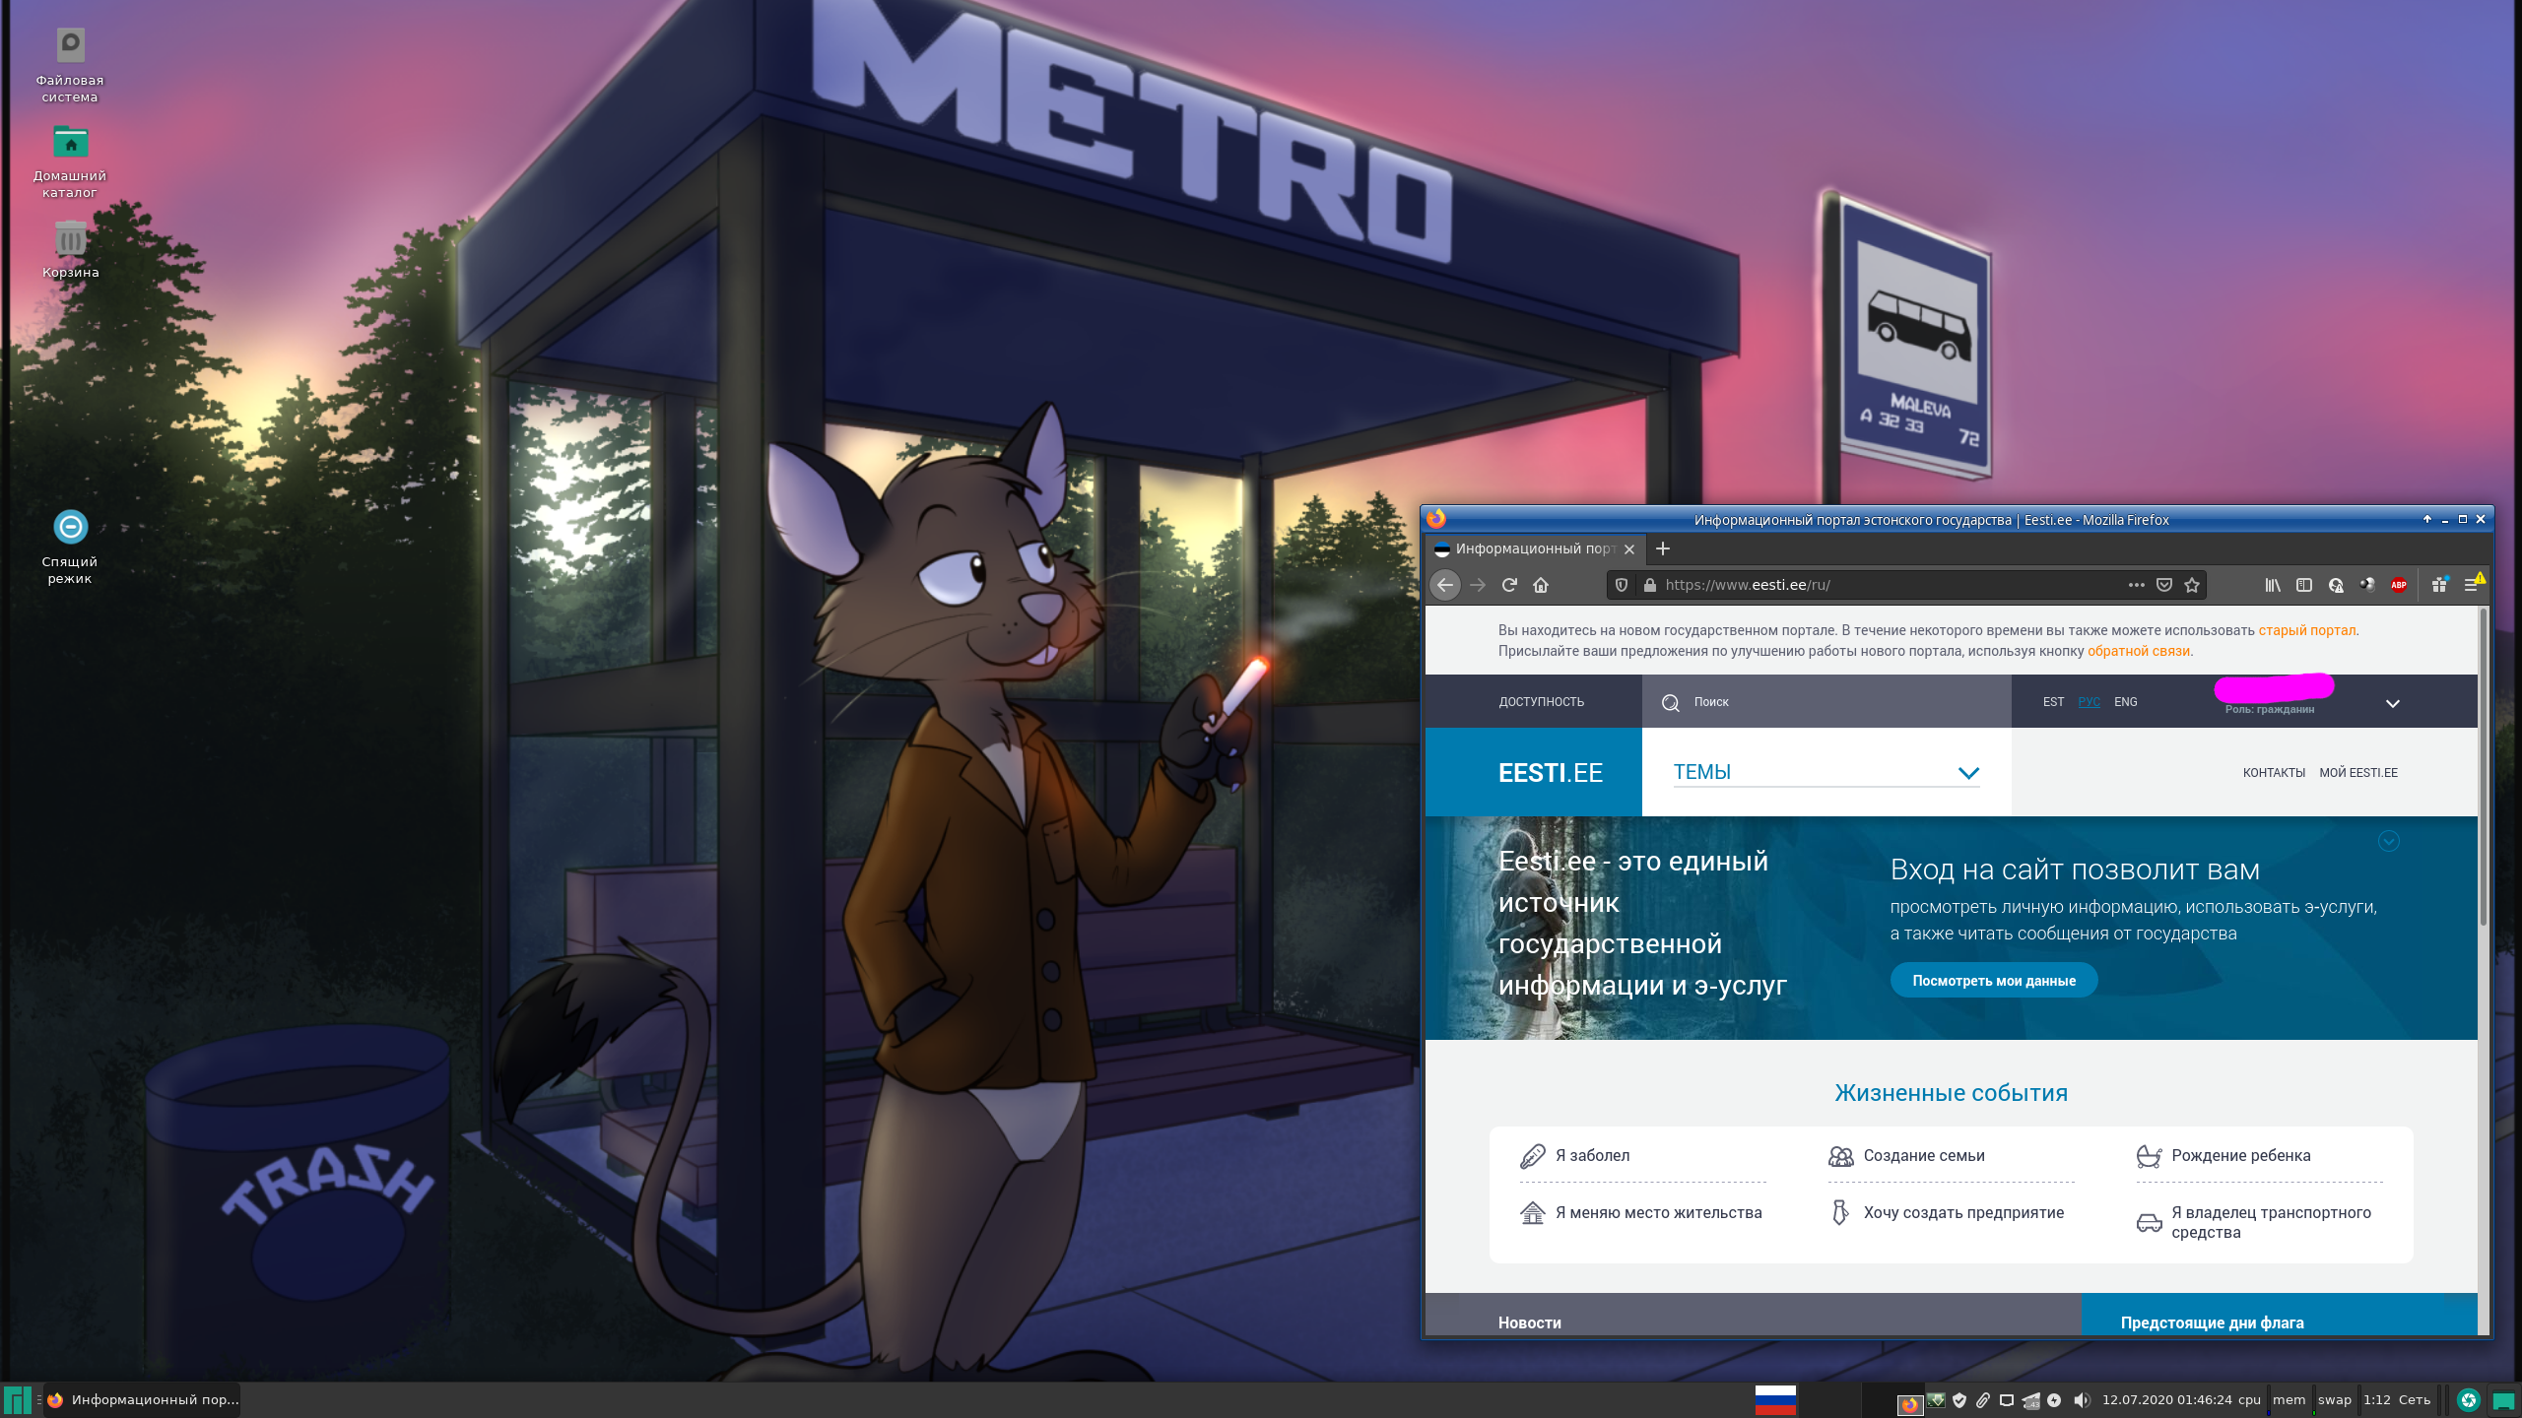Bookmark this page with the star

coord(2192,585)
